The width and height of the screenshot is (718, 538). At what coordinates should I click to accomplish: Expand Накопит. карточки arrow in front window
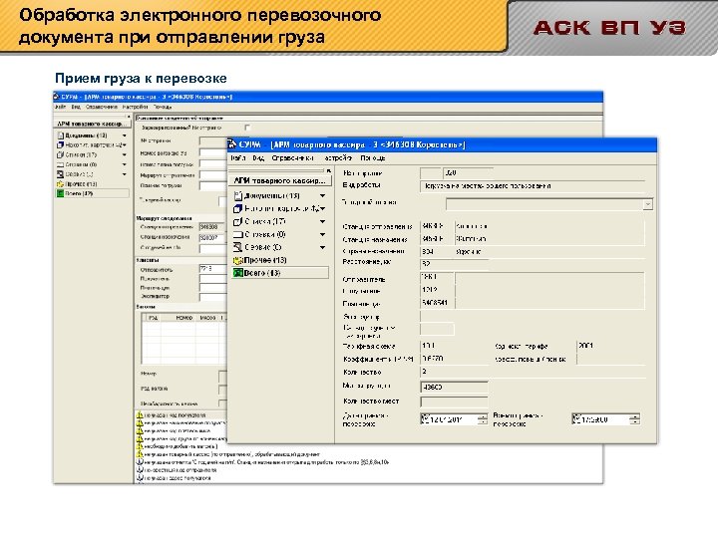[322, 208]
